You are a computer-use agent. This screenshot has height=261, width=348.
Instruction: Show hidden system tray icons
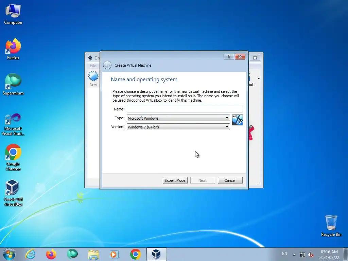294,255
